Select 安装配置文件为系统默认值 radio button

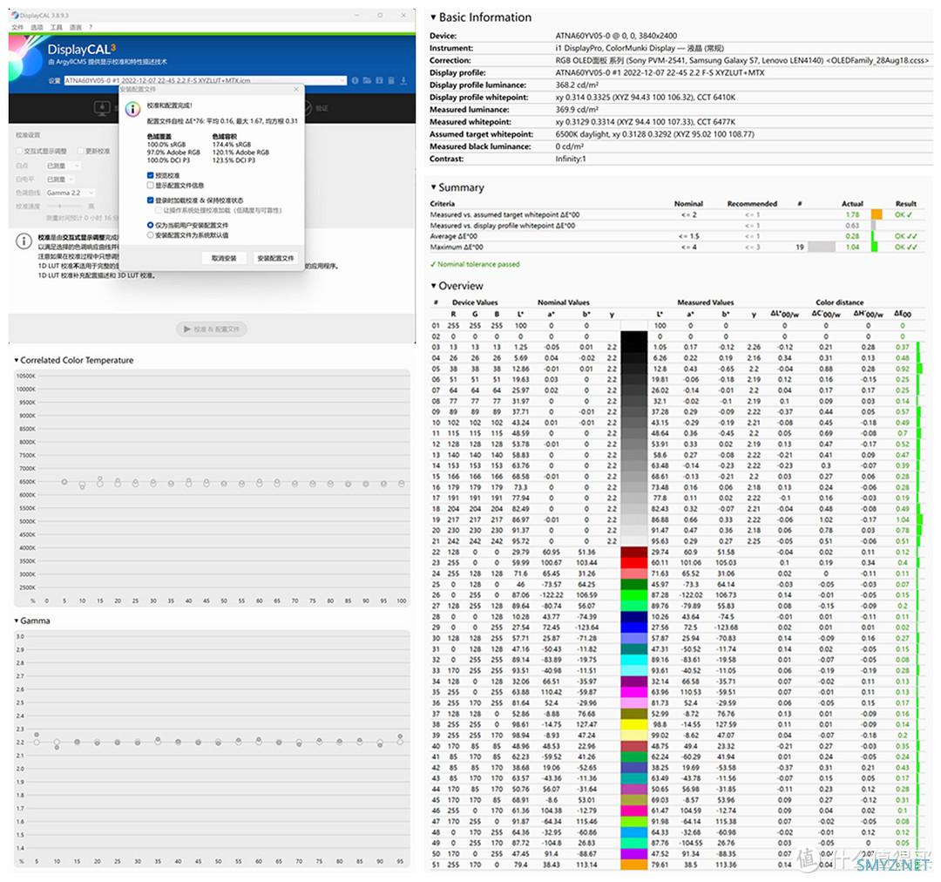coord(150,234)
